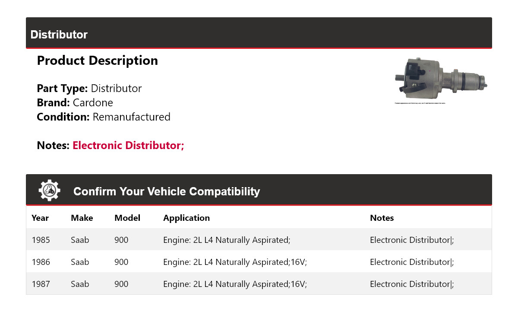Click the small disclaimer under product image
The width and height of the screenshot is (518, 312).
point(420,103)
